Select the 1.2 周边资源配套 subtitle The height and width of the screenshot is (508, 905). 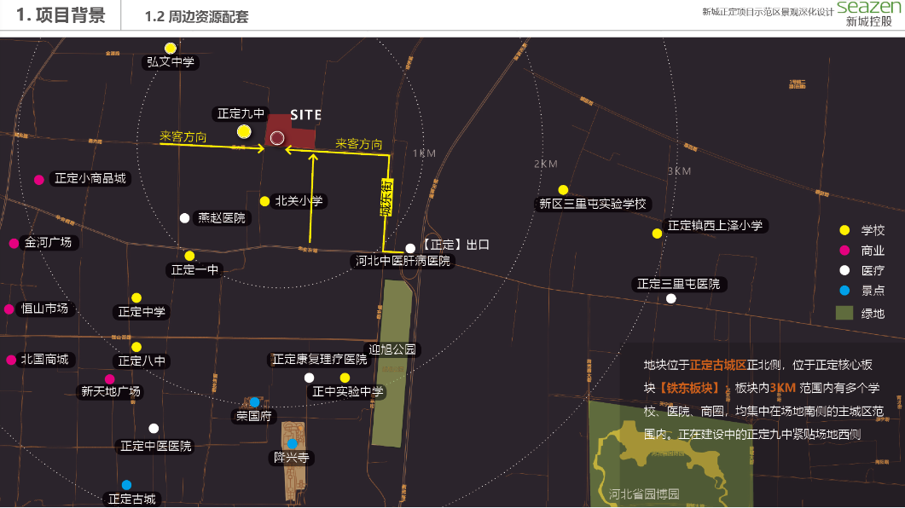196,16
